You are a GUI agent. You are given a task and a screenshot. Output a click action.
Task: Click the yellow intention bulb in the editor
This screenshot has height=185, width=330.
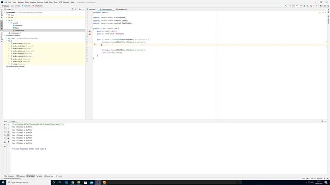(x=95, y=44)
